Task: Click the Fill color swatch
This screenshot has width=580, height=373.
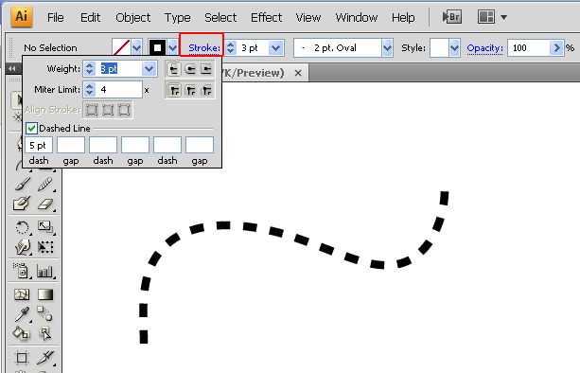Action: click(x=122, y=47)
